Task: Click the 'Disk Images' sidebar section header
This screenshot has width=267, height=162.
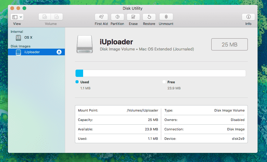Action: point(21,46)
